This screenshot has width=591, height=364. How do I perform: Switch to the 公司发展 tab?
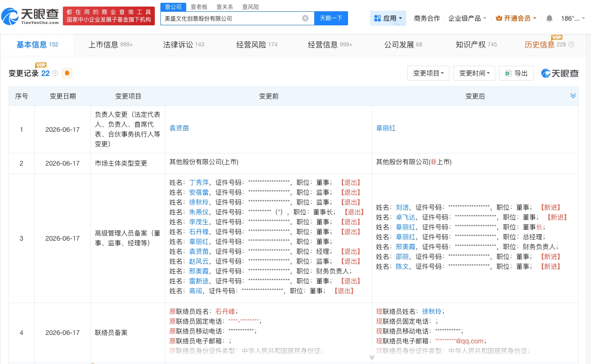tap(403, 45)
